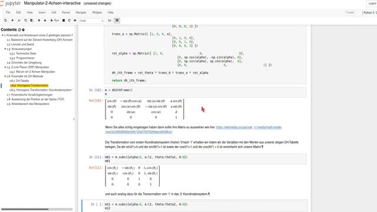Click the horizontal scrollbar in Contents panel

(25, 210)
